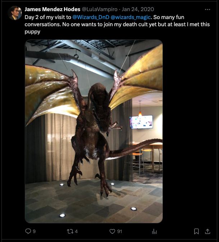The width and height of the screenshot is (219, 242).
Task: Click the reply speech bubble icon
Action: 28,231
